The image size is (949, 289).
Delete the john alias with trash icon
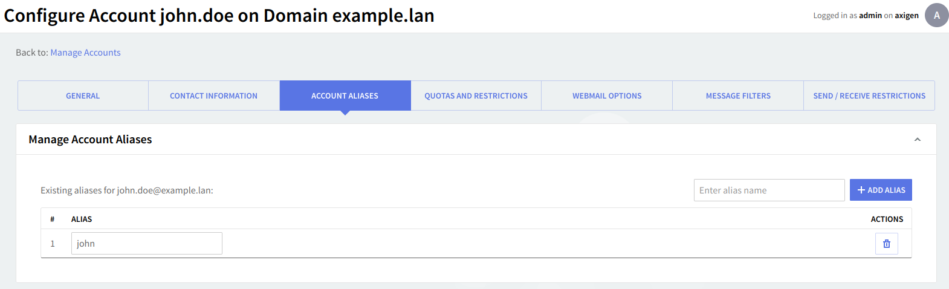pyautogui.click(x=886, y=244)
